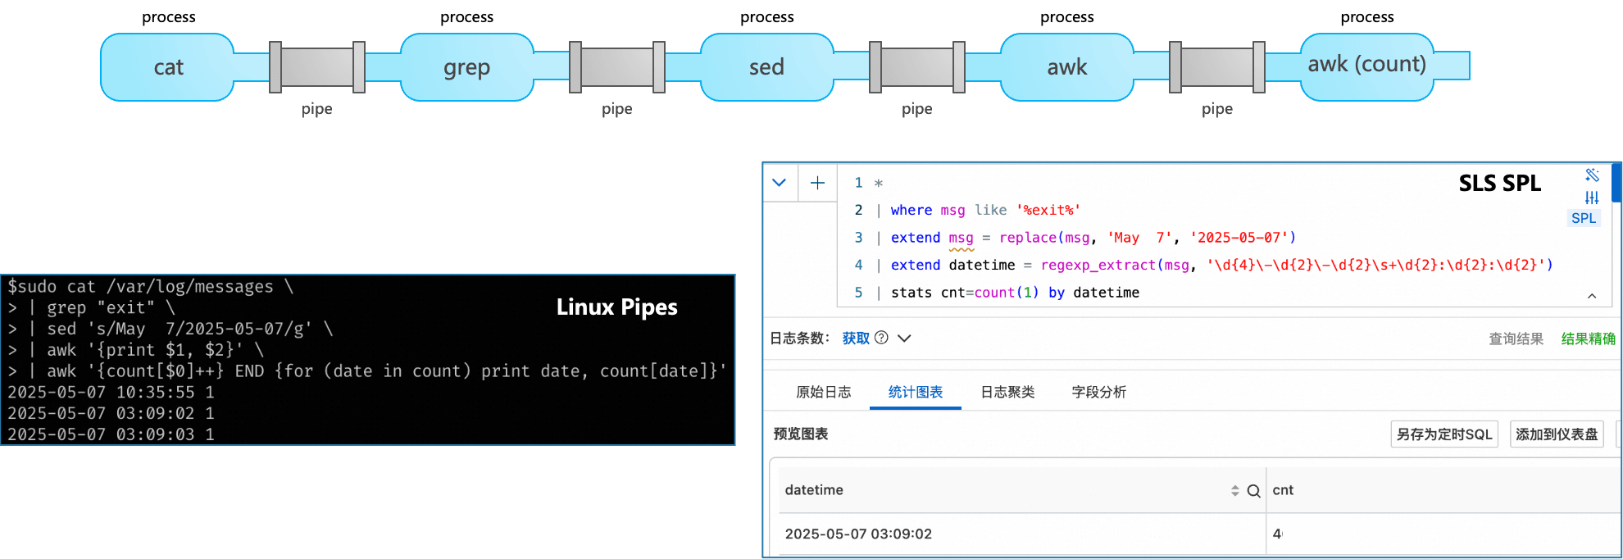This screenshot has width=1623, height=559.
Task: Open the 日志聚类 tab
Action: pos(1007,392)
